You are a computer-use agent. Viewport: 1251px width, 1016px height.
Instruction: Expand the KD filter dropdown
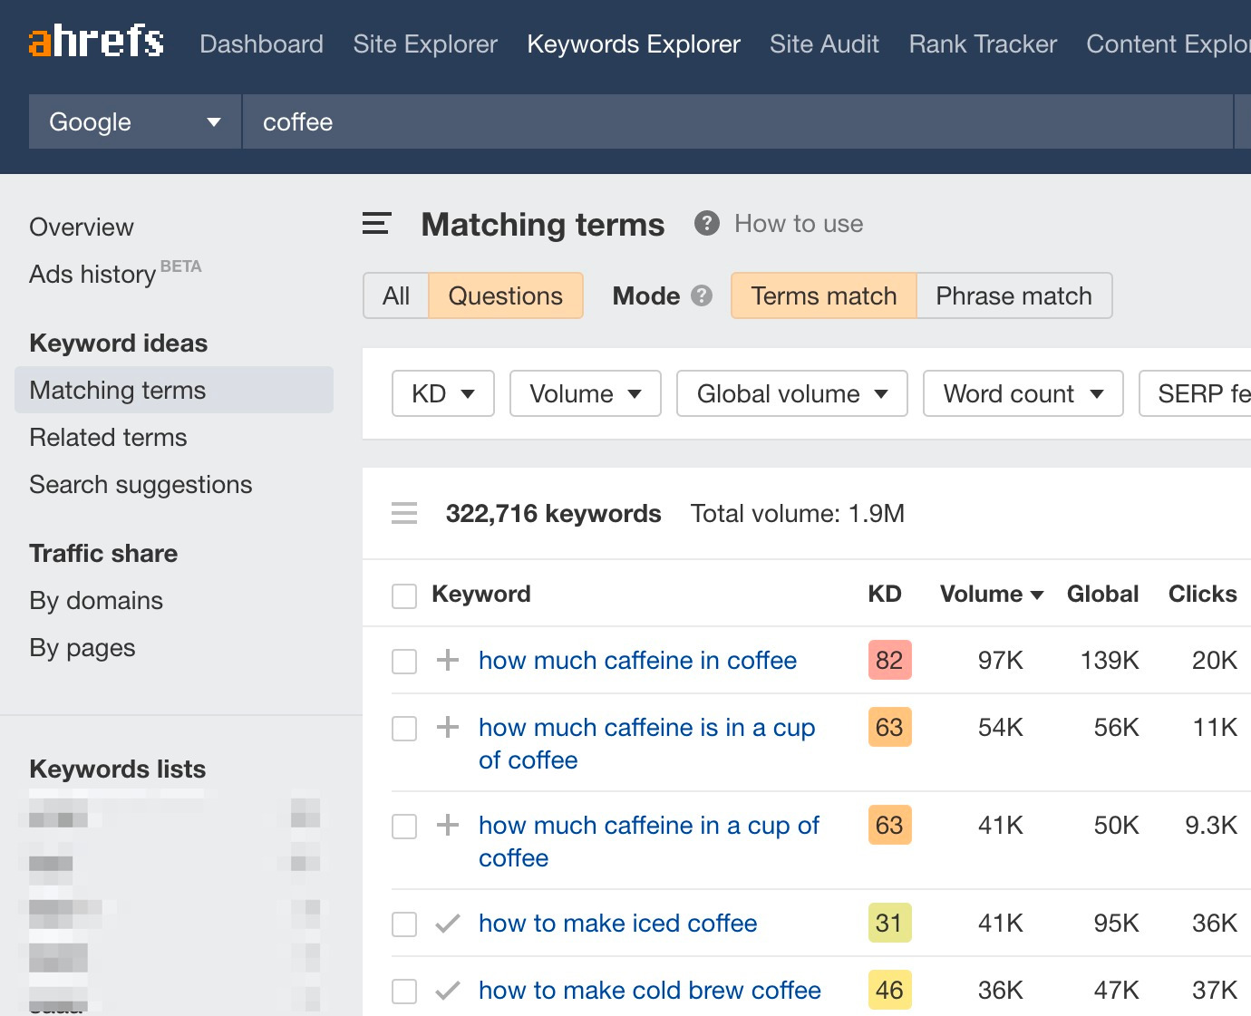(x=442, y=393)
